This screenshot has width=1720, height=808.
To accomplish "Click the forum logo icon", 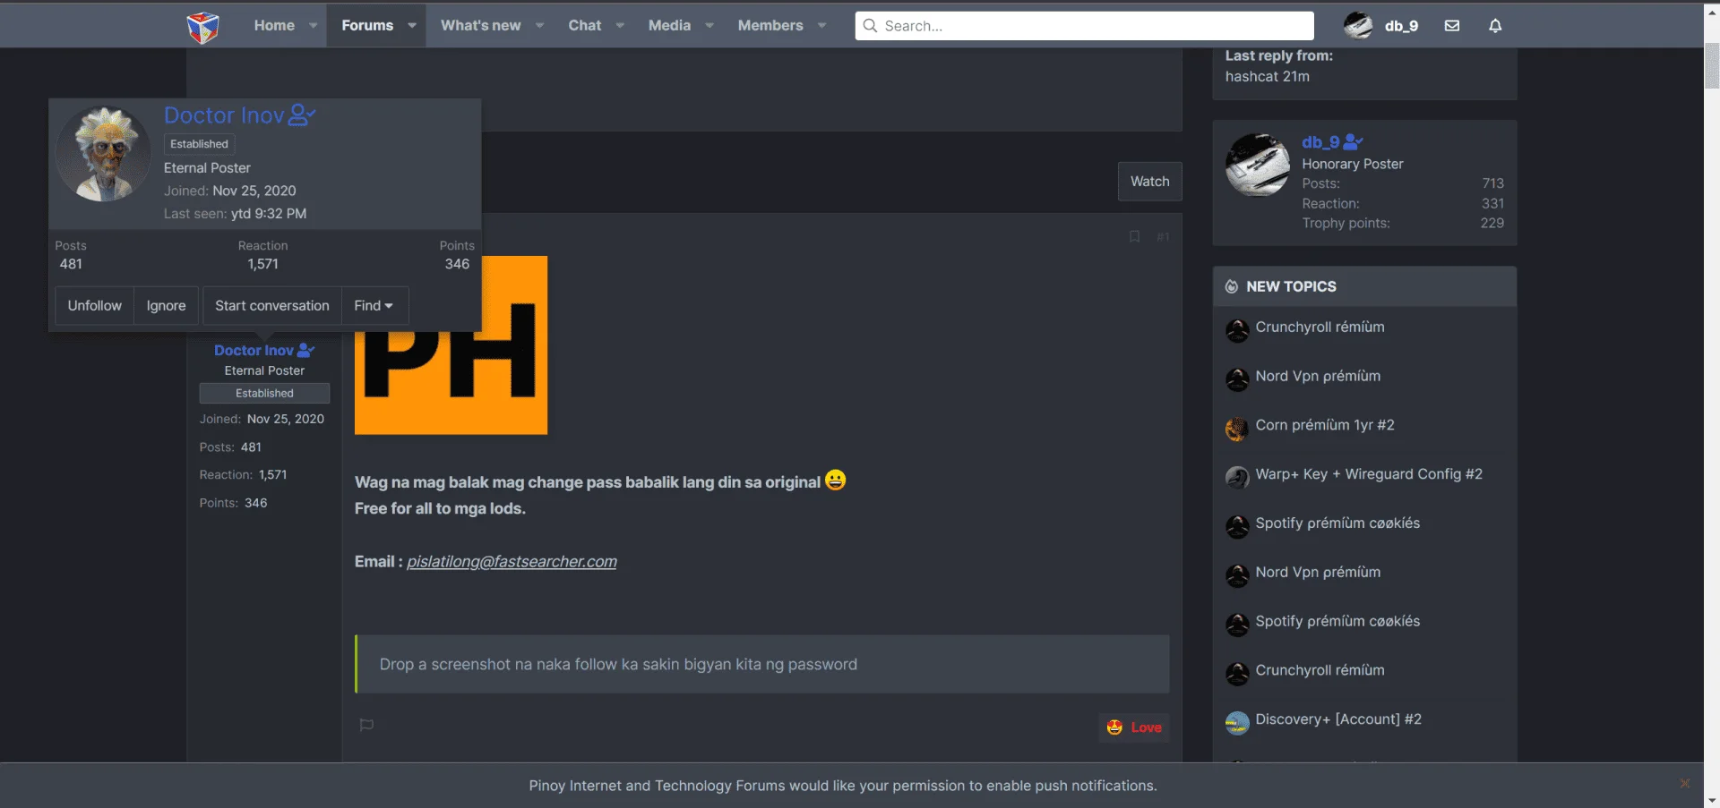I will click(202, 26).
